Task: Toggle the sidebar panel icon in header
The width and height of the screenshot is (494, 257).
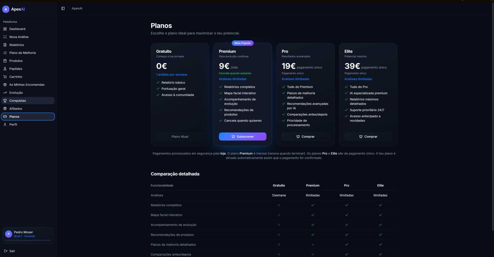Action: (63, 8)
